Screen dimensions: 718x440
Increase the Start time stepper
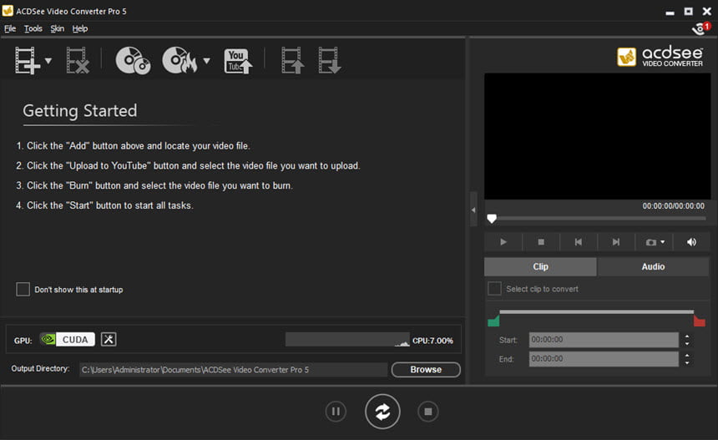pos(687,336)
